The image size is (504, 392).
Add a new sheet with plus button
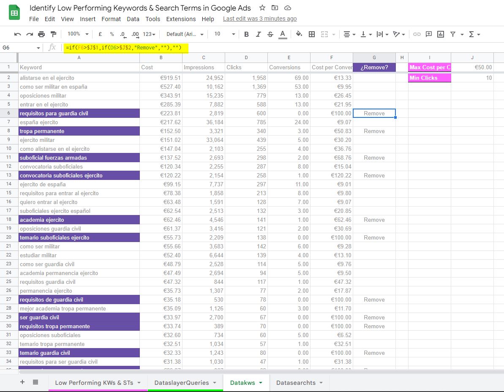[x=22, y=382]
